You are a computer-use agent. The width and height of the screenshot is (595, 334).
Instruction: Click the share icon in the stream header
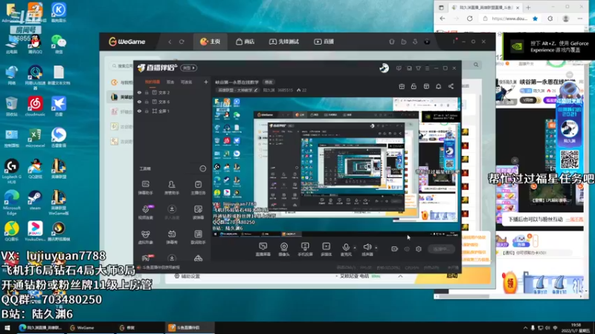point(451,86)
